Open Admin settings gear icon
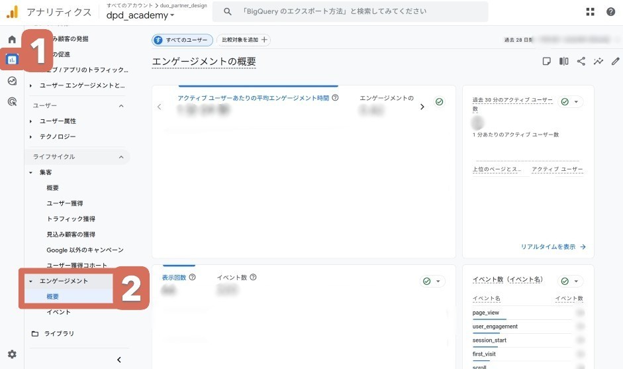The height and width of the screenshot is (369, 623). pos(12,354)
